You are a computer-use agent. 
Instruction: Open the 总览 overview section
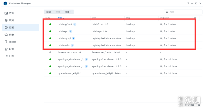click(21, 13)
